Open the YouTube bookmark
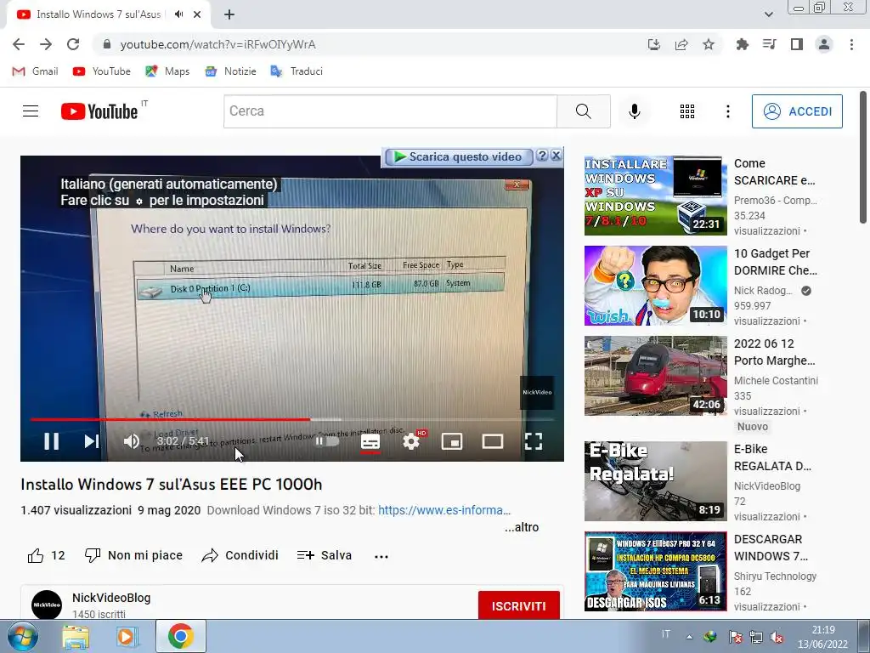870x653 pixels. 102,71
